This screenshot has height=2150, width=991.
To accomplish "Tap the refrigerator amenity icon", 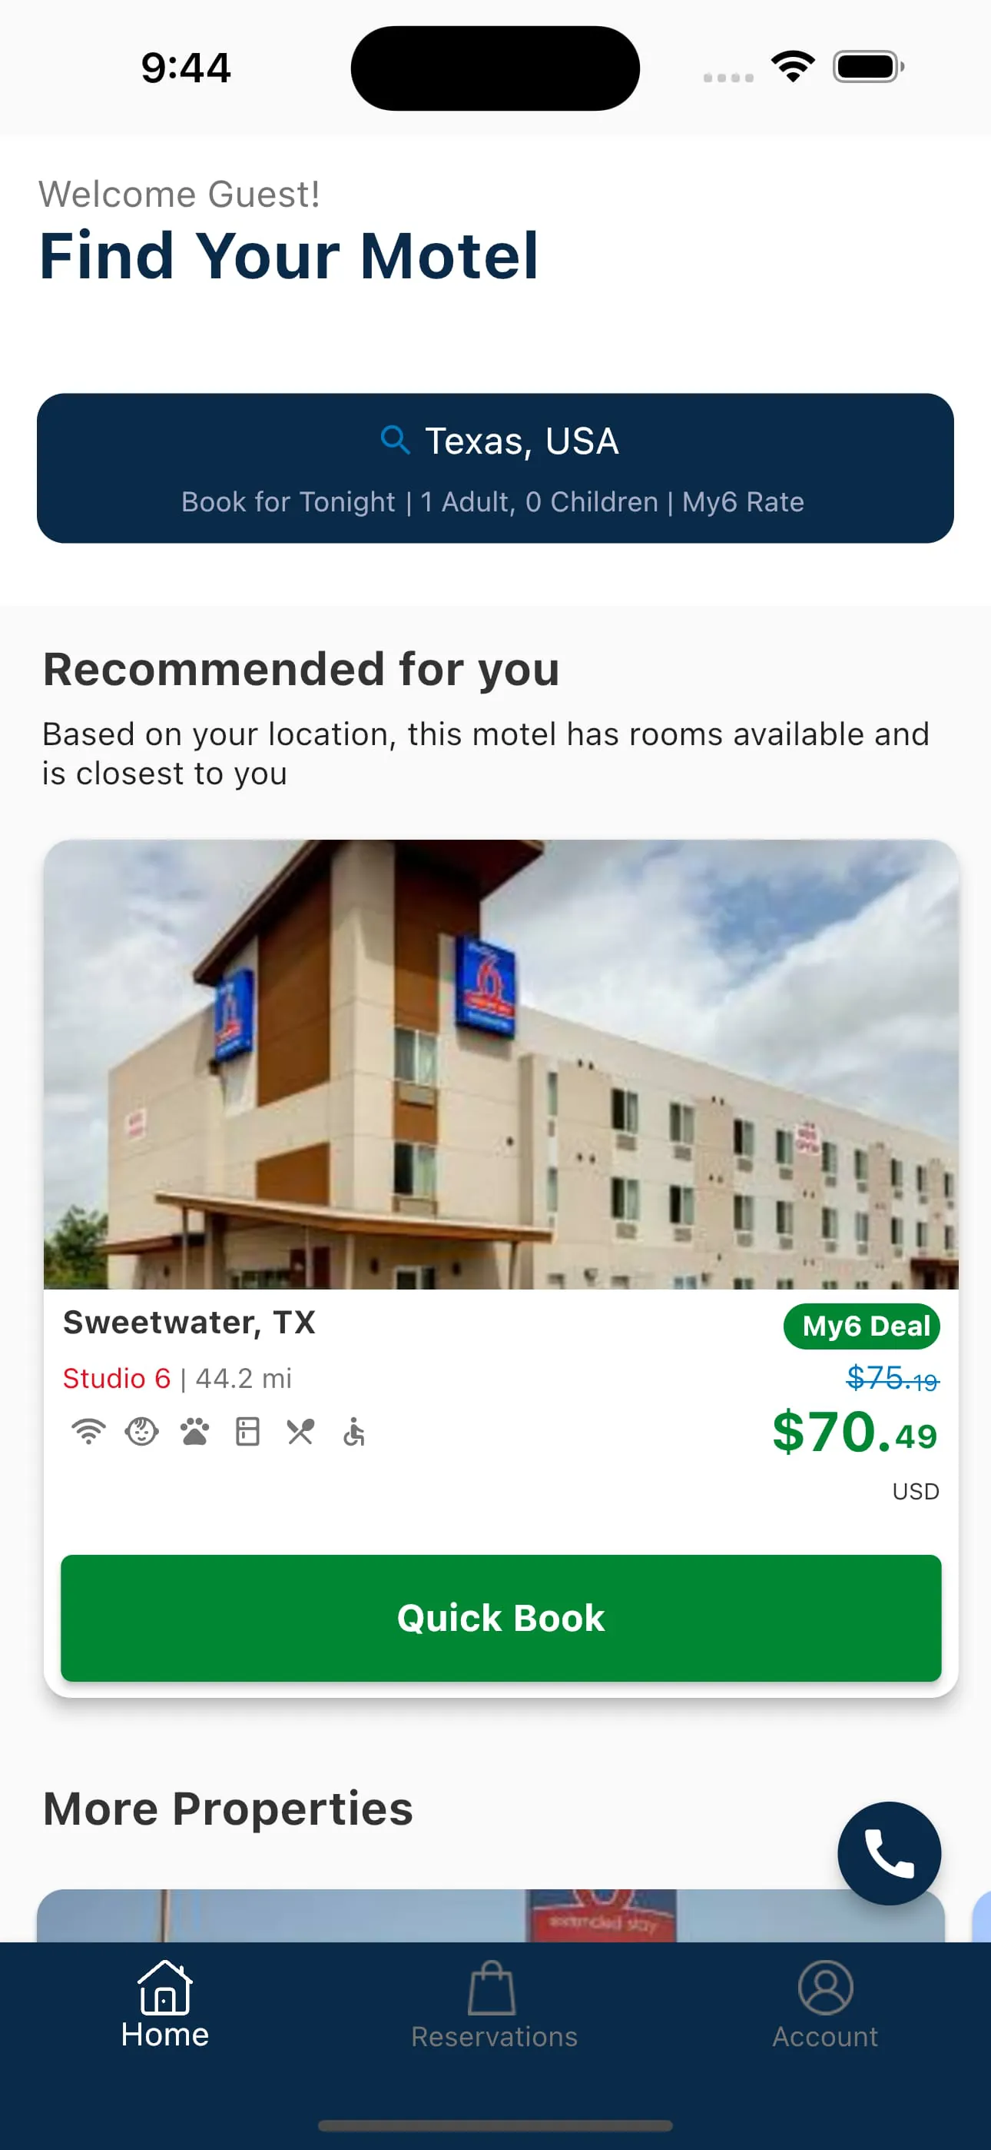I will click(247, 1431).
